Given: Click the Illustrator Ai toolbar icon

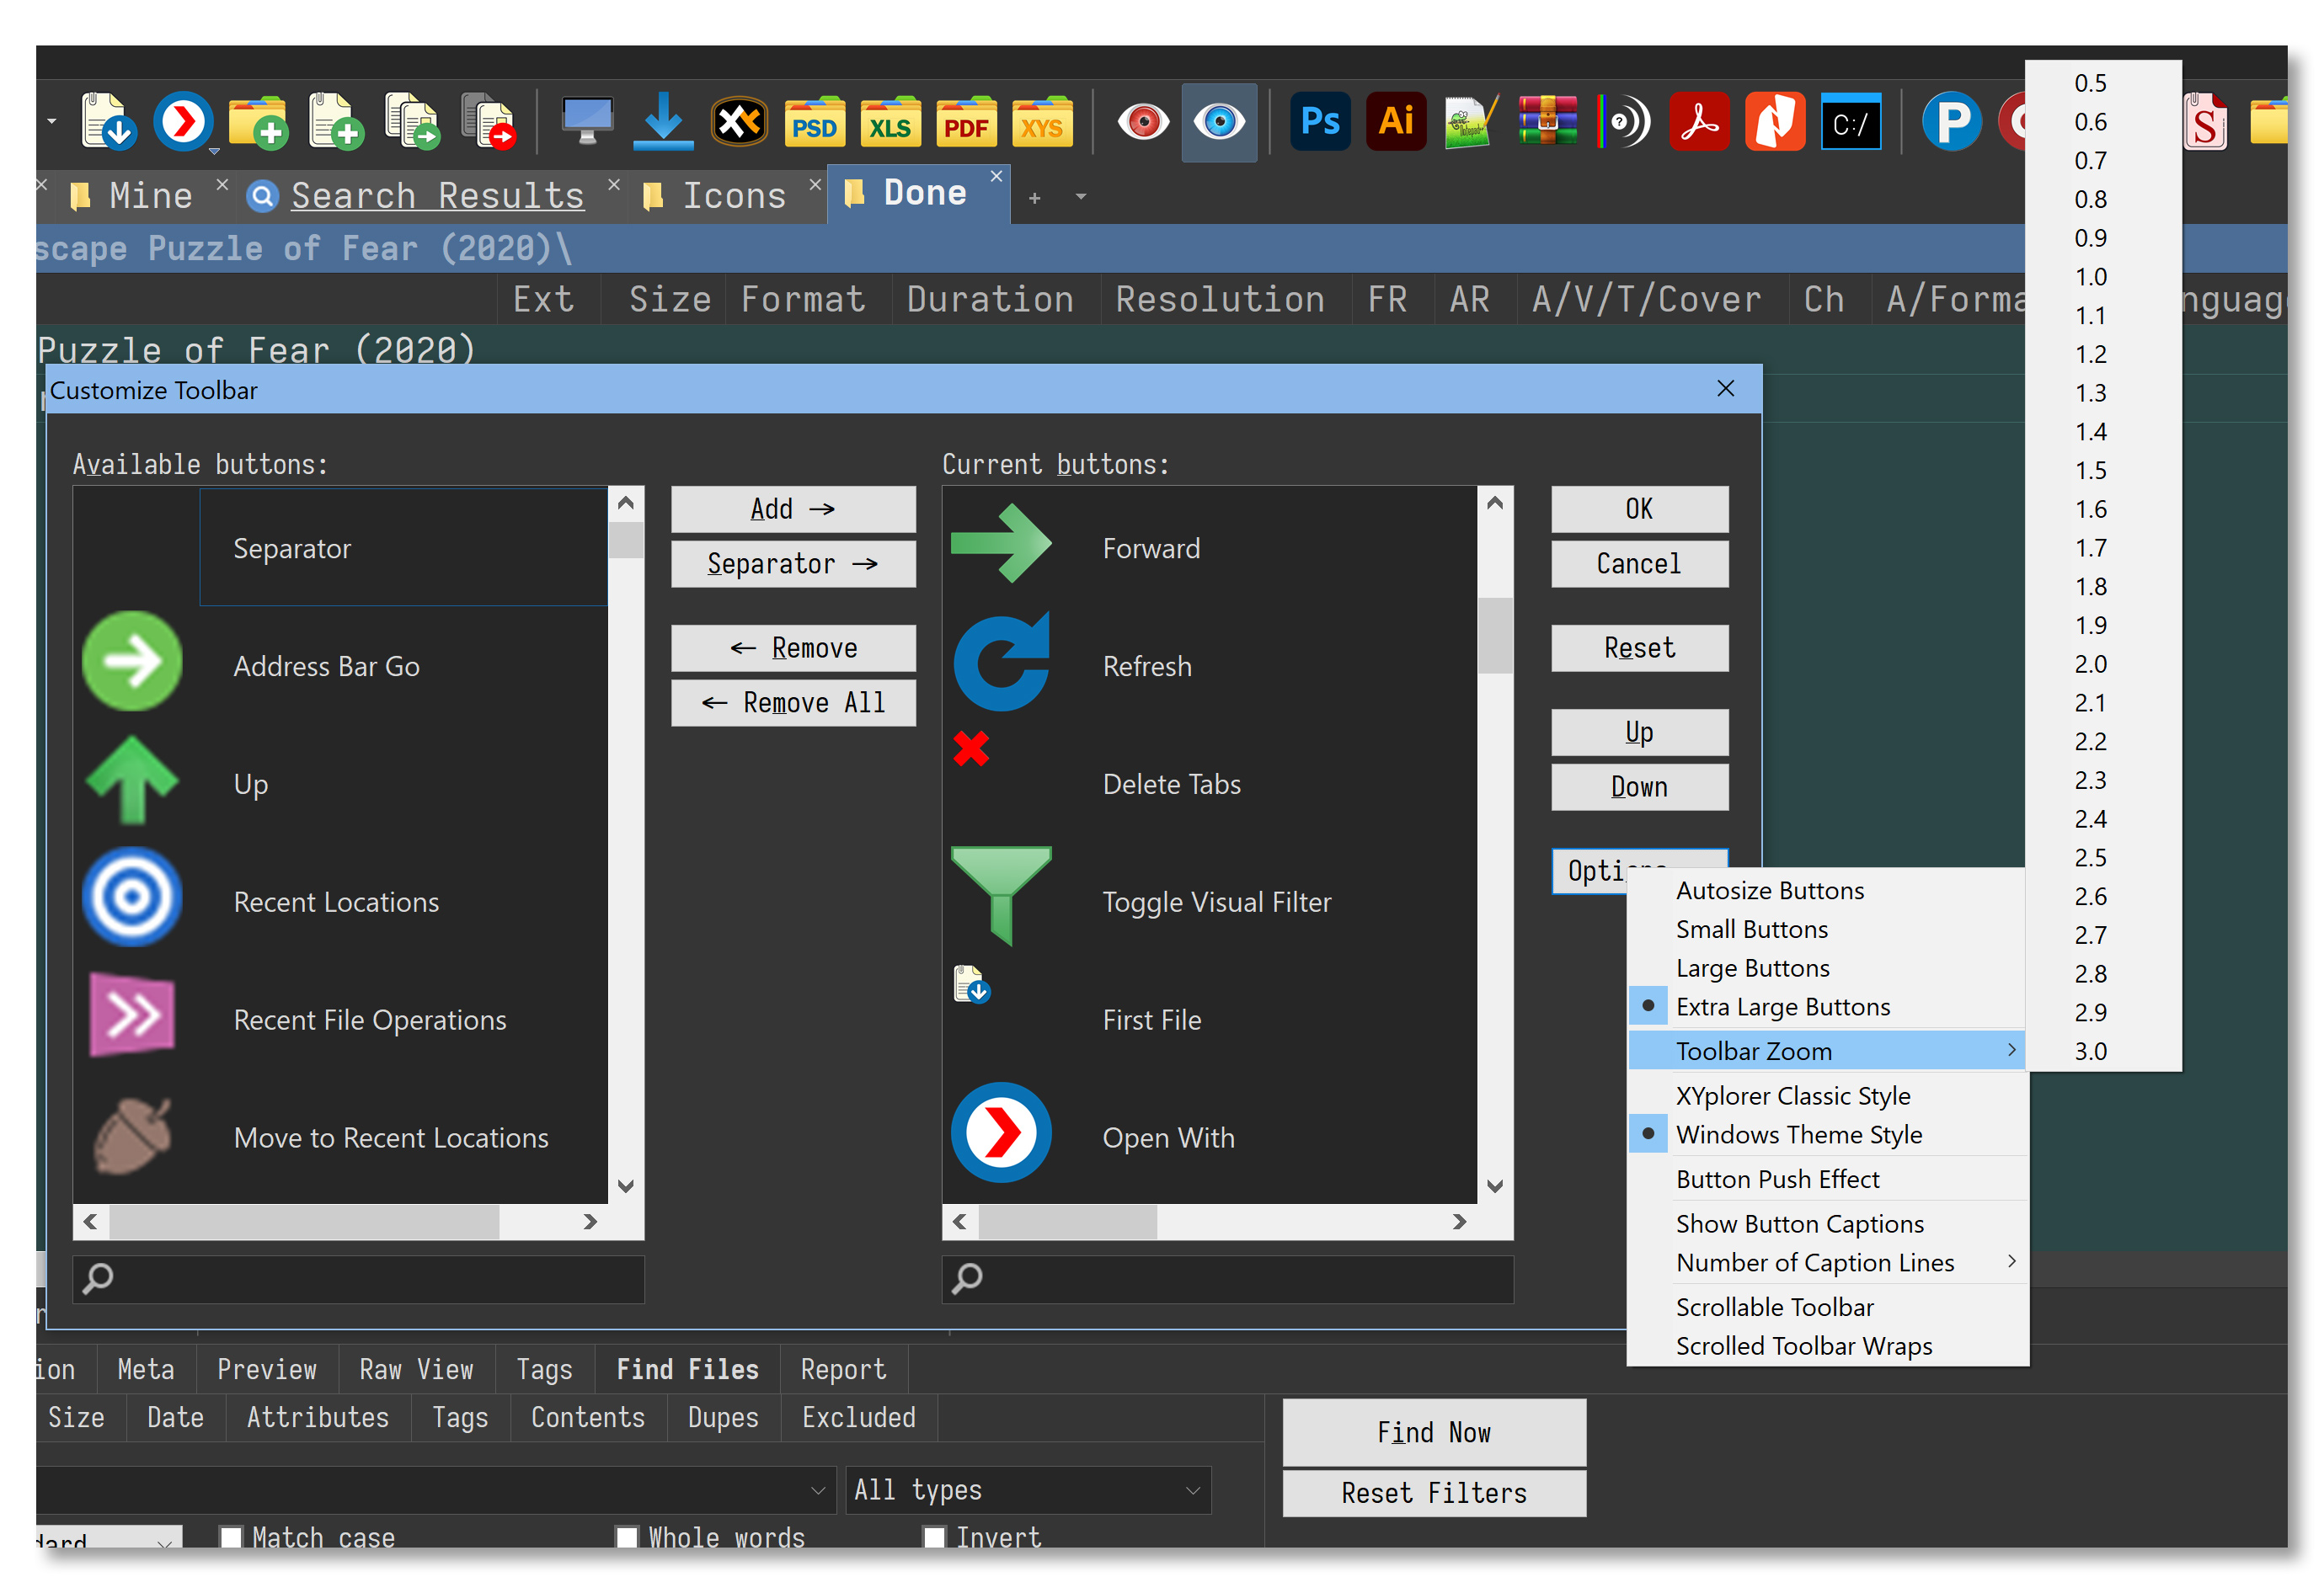Looking at the screenshot, I should coord(1395,123).
